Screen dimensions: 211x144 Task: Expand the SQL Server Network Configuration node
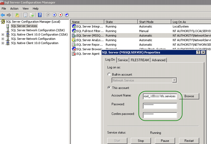point(3,39)
